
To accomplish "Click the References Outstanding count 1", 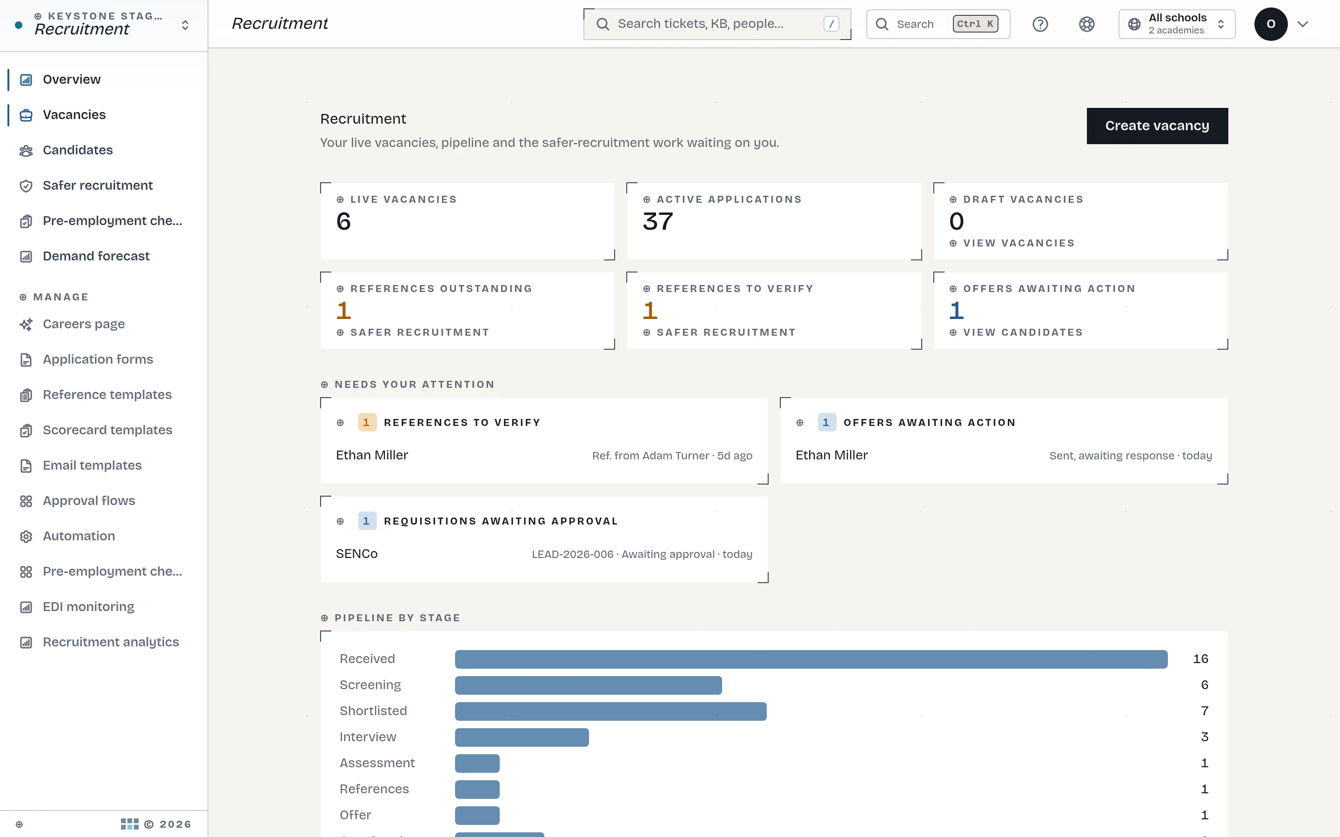I will pos(343,311).
